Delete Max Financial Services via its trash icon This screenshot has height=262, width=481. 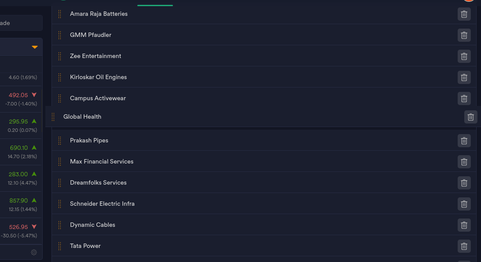tap(464, 162)
